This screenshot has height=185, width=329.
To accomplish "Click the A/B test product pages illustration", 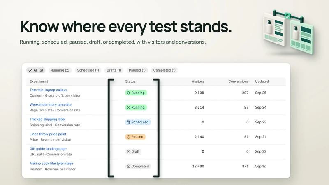I will [x=289, y=32].
